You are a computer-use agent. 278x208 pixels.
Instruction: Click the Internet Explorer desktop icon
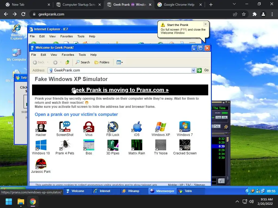[17, 32]
